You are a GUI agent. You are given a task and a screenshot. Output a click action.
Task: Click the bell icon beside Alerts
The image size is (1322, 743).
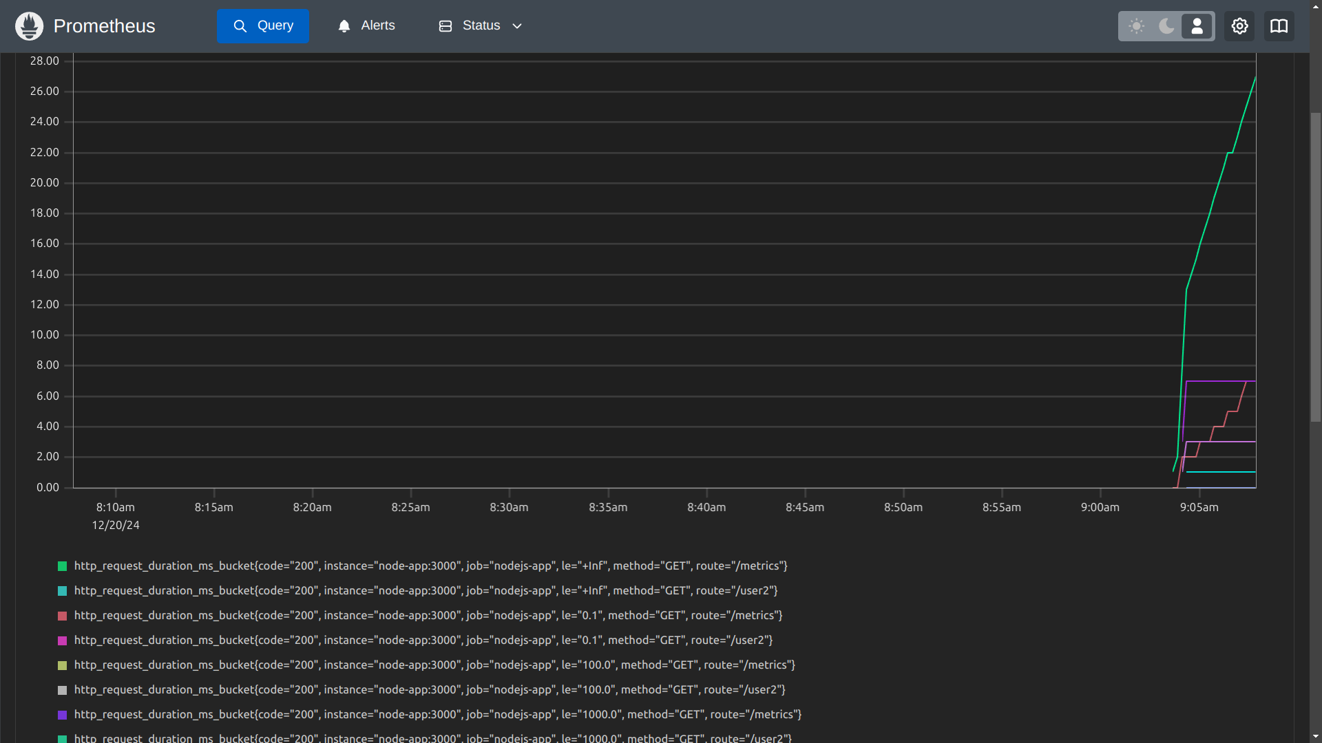point(344,26)
